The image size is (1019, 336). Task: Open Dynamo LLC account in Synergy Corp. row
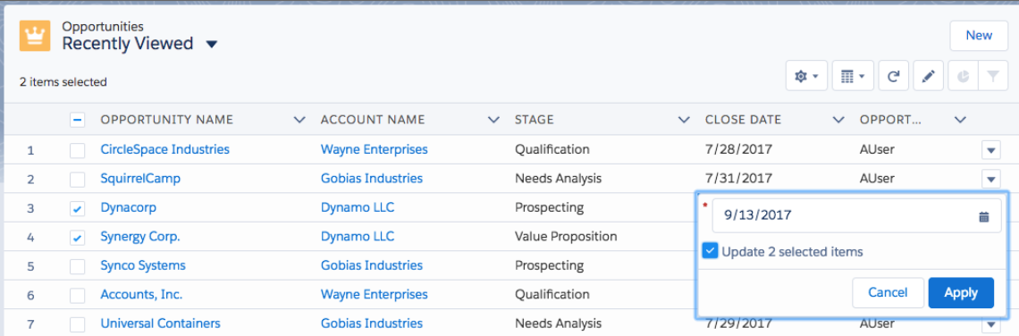pyautogui.click(x=358, y=237)
